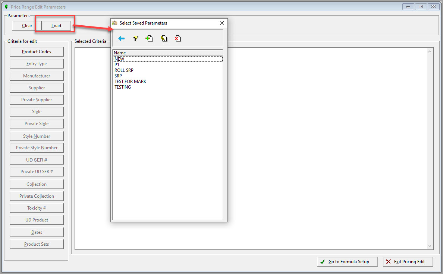This screenshot has width=443, height=274.
Task: Click the Selected Criteria scrollbar up arrow
Action: coord(430,51)
